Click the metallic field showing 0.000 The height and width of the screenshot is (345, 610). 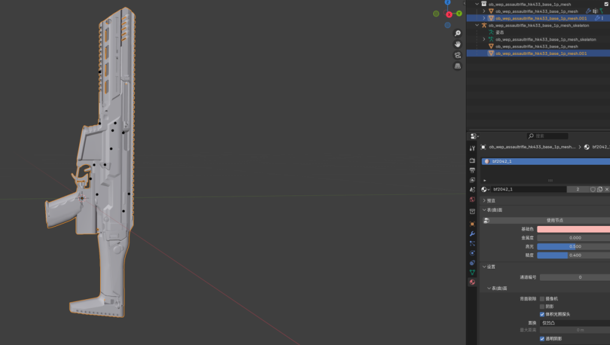click(x=573, y=238)
